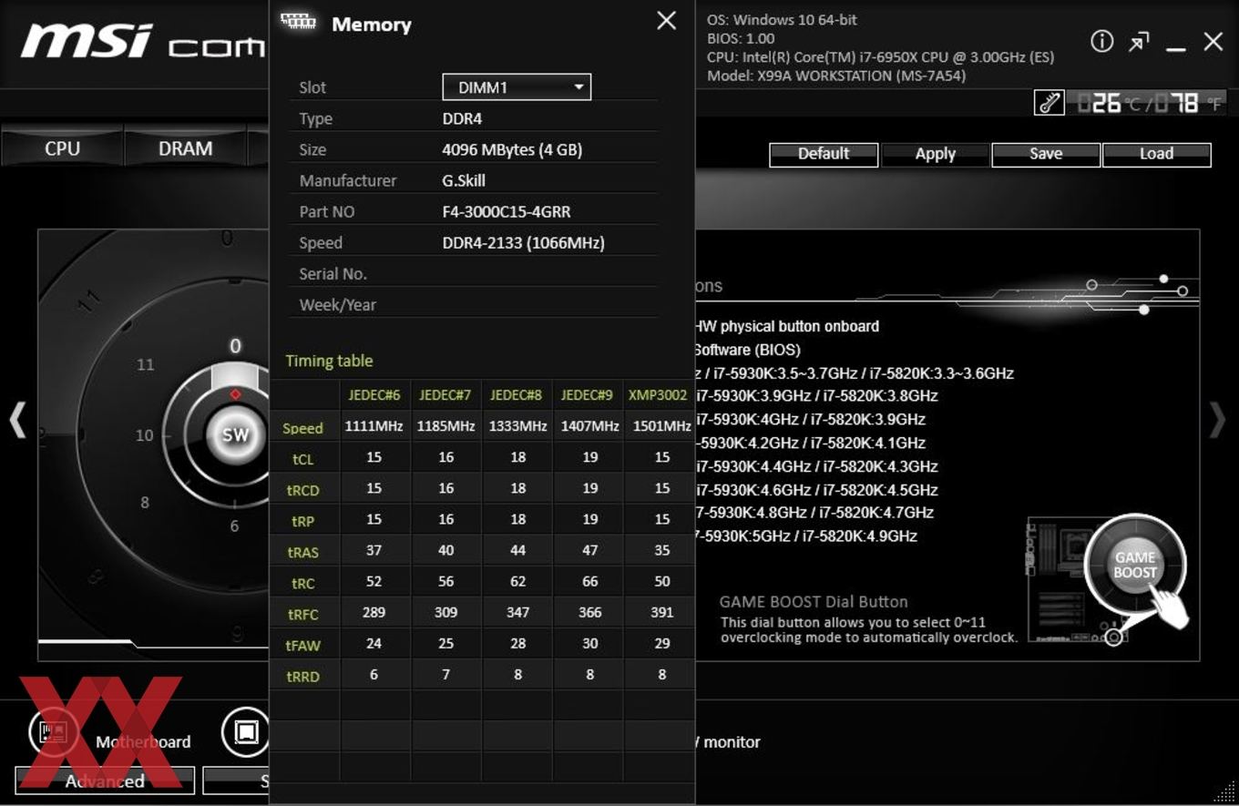Select the JEDEC#7 column header
The height and width of the screenshot is (806, 1239).
pos(445,394)
